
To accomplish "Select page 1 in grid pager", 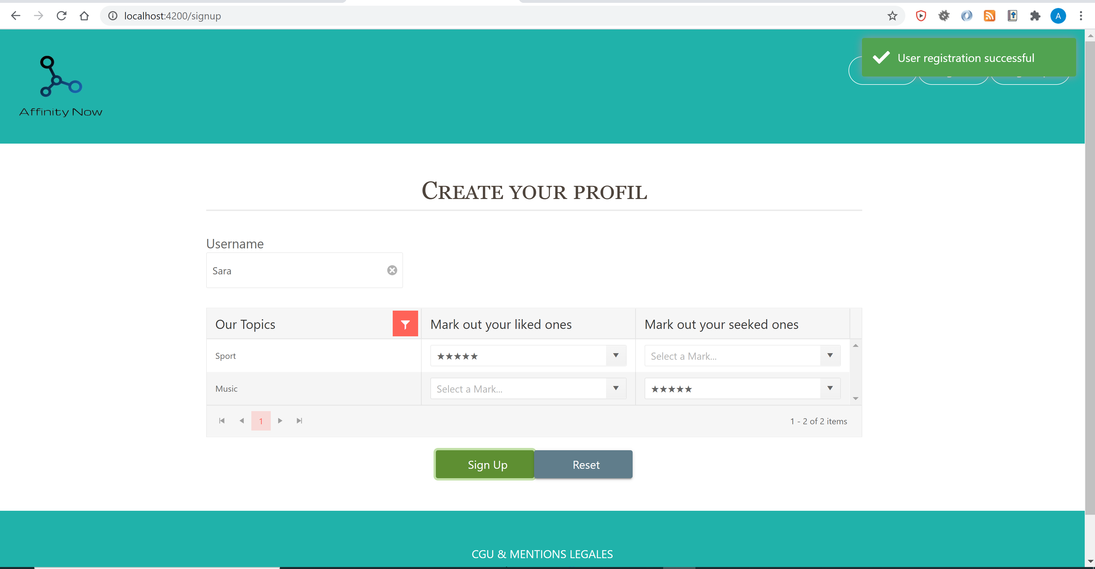I will pos(260,421).
